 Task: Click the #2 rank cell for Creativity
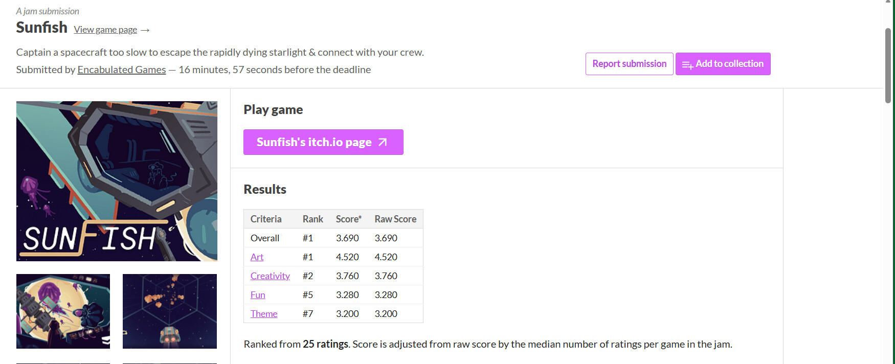point(308,276)
